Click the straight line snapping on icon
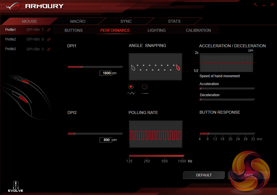Image resolution: width=277 pixels, height=195 pixels. pyautogui.click(x=145, y=93)
